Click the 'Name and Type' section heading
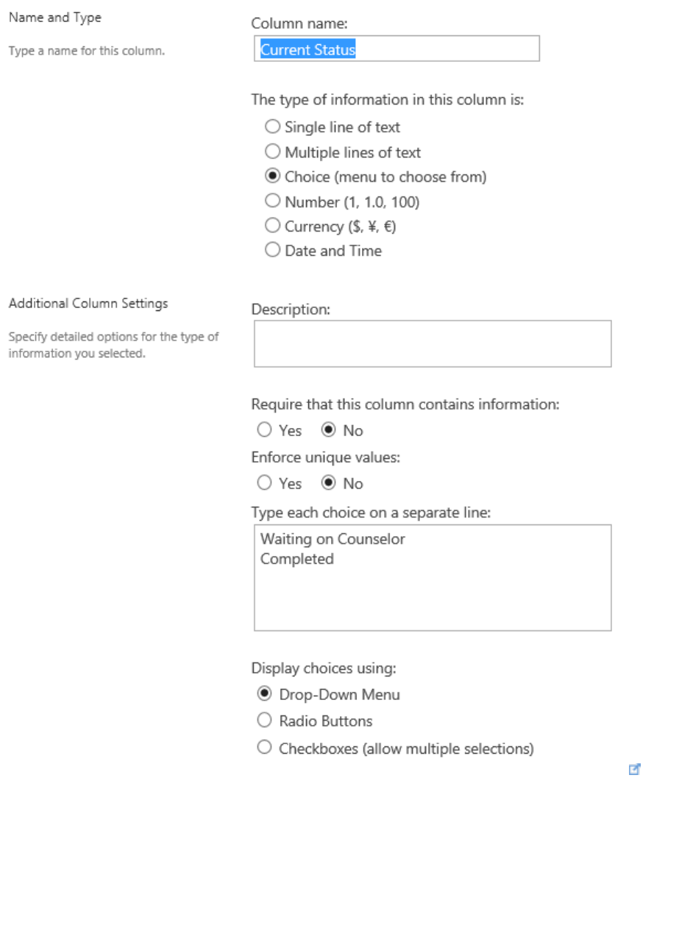Screen dimensions: 693x928 [55, 18]
